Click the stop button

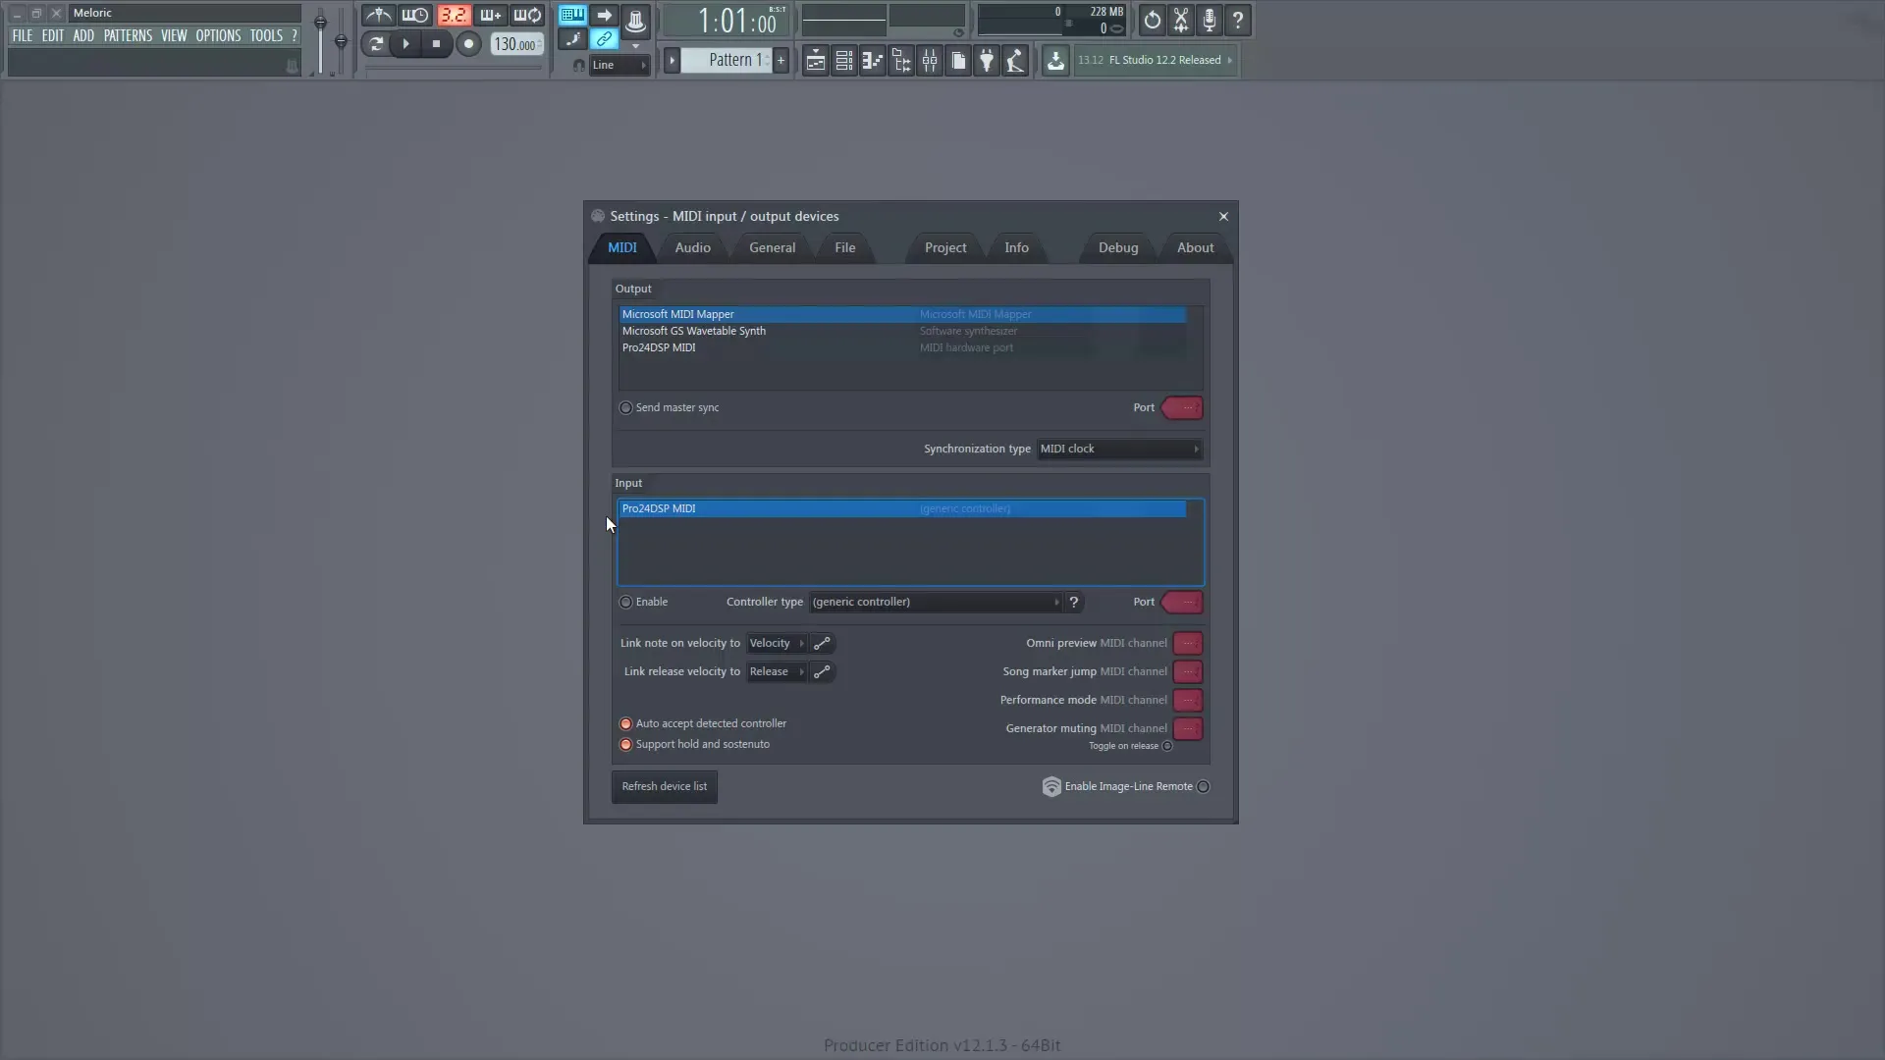point(436,44)
